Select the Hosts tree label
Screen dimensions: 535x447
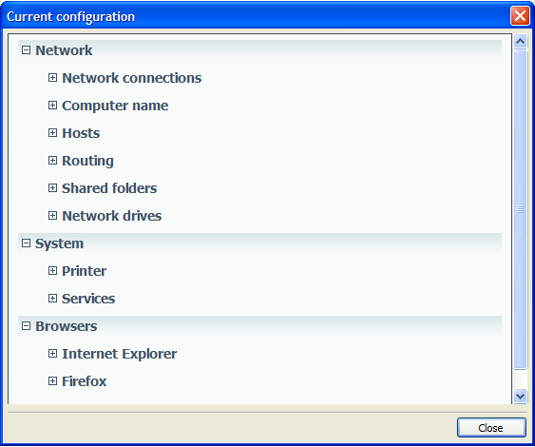[81, 133]
